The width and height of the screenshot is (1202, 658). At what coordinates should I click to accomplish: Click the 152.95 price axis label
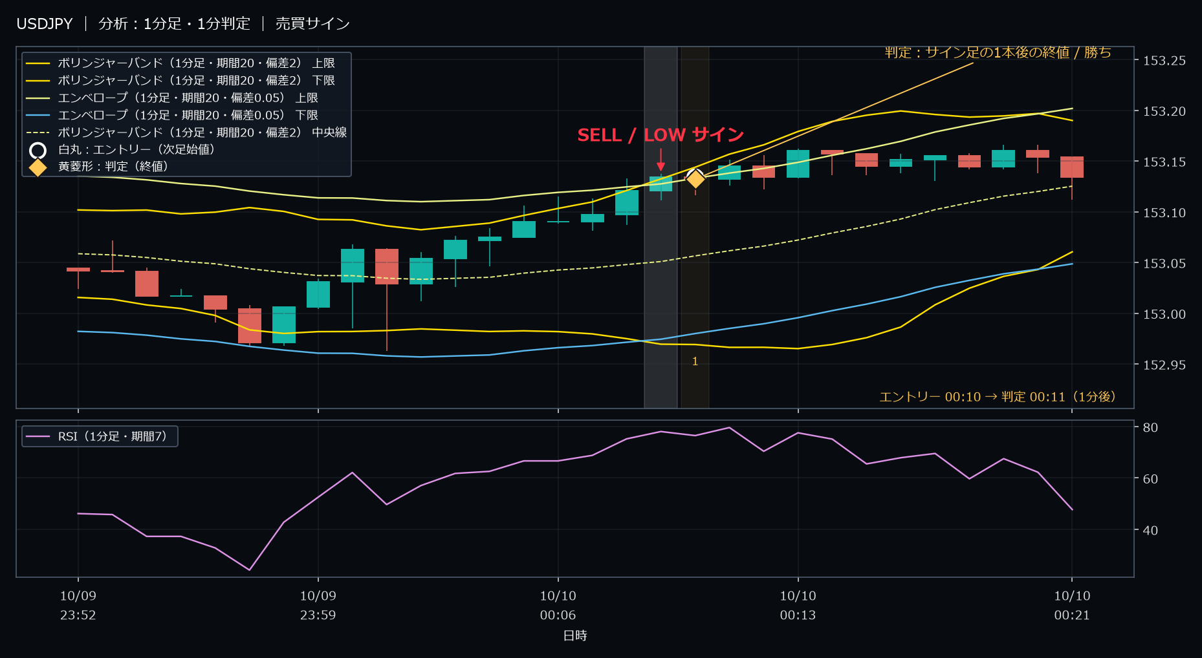pos(1164,365)
